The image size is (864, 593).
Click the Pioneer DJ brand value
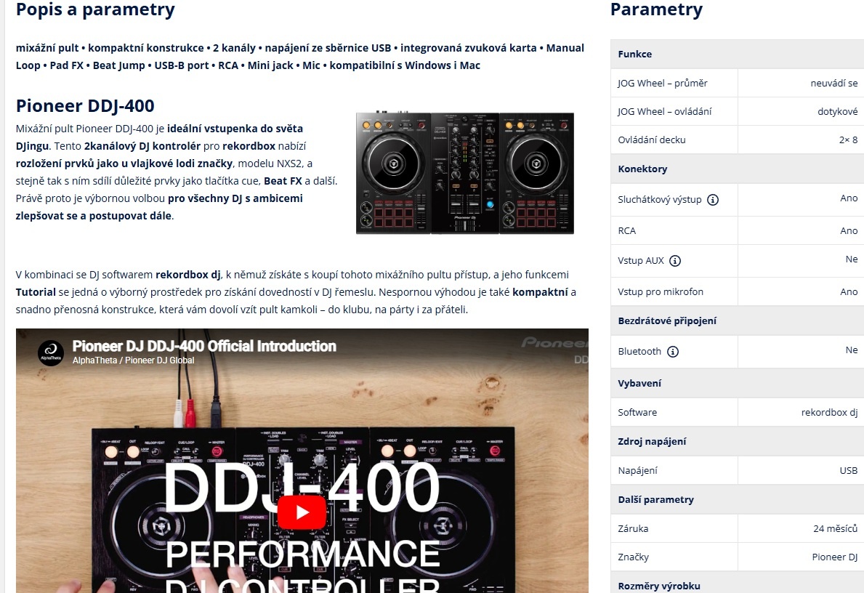pos(835,557)
